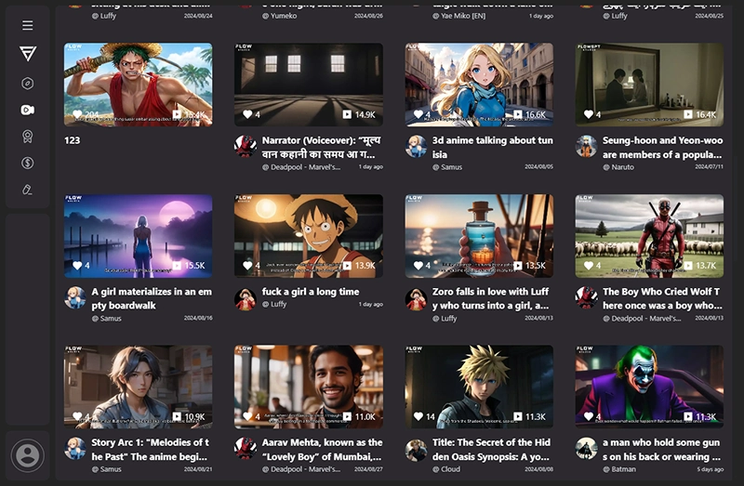The image size is (744, 486).
Task: Open 'Aarav Mehta, known as the Lovely Boy' title
Action: pos(322,450)
